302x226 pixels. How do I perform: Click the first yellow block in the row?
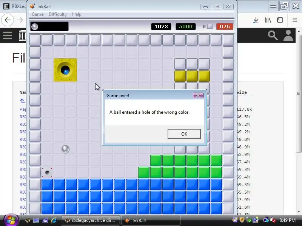(x=180, y=76)
